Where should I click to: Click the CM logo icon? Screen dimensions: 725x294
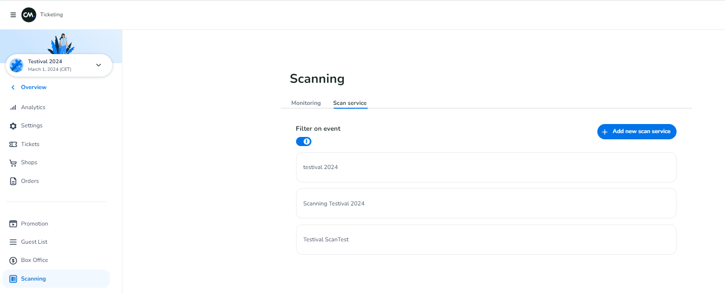(29, 15)
